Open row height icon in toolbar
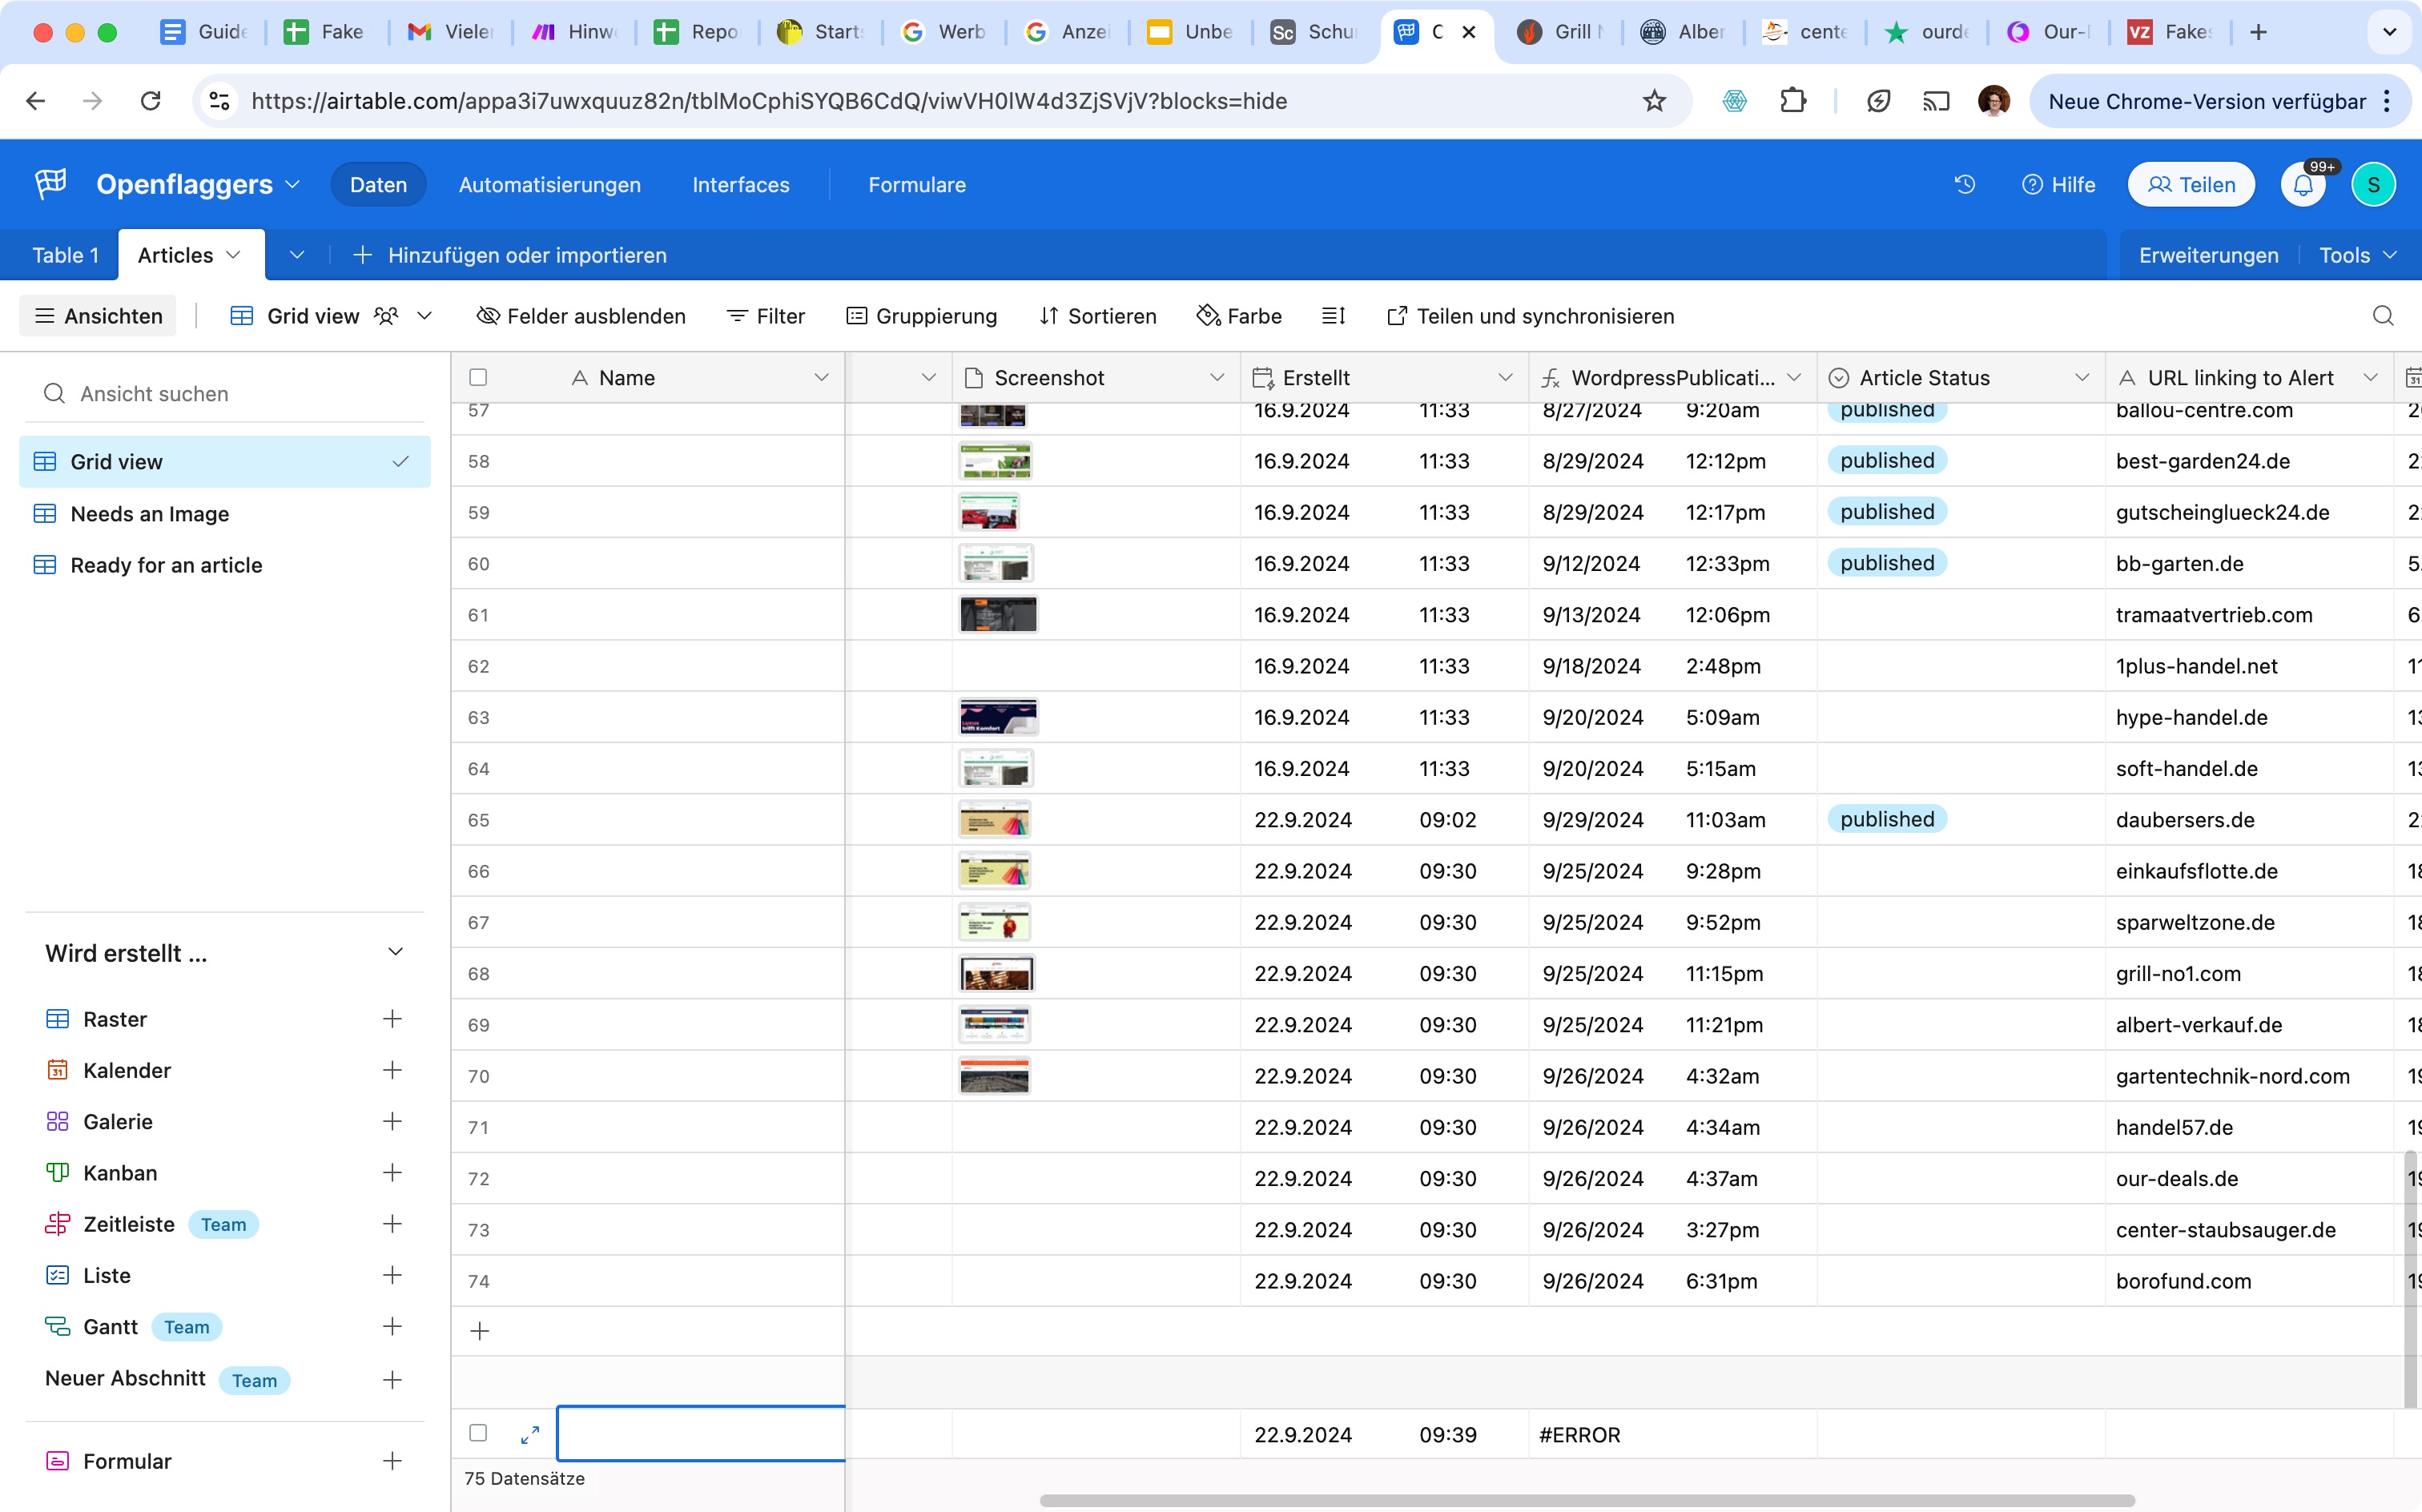The image size is (2422, 1512). pos(1333,316)
